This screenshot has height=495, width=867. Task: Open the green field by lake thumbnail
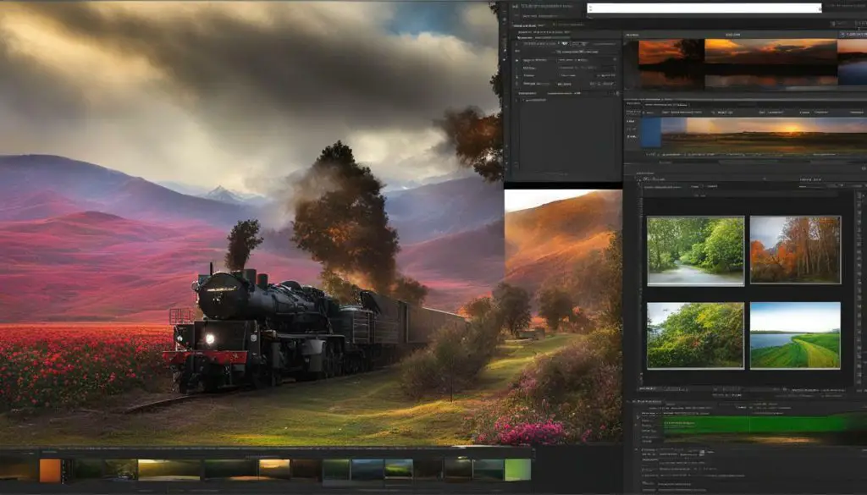(x=795, y=335)
